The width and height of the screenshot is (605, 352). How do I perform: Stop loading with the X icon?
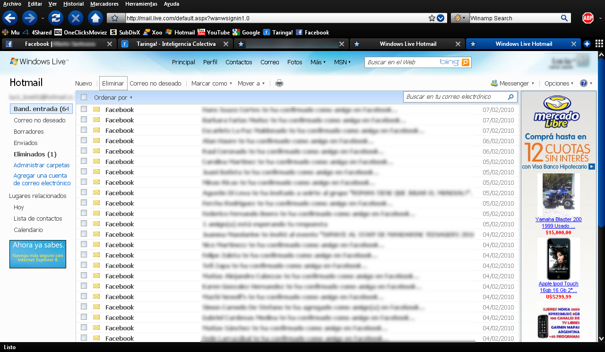(x=76, y=18)
